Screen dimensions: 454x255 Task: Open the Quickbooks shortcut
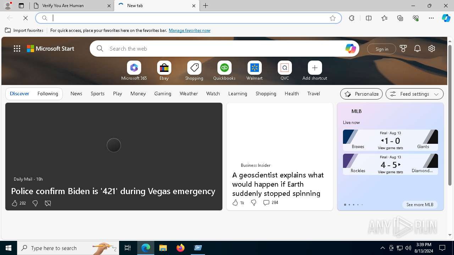click(x=225, y=71)
